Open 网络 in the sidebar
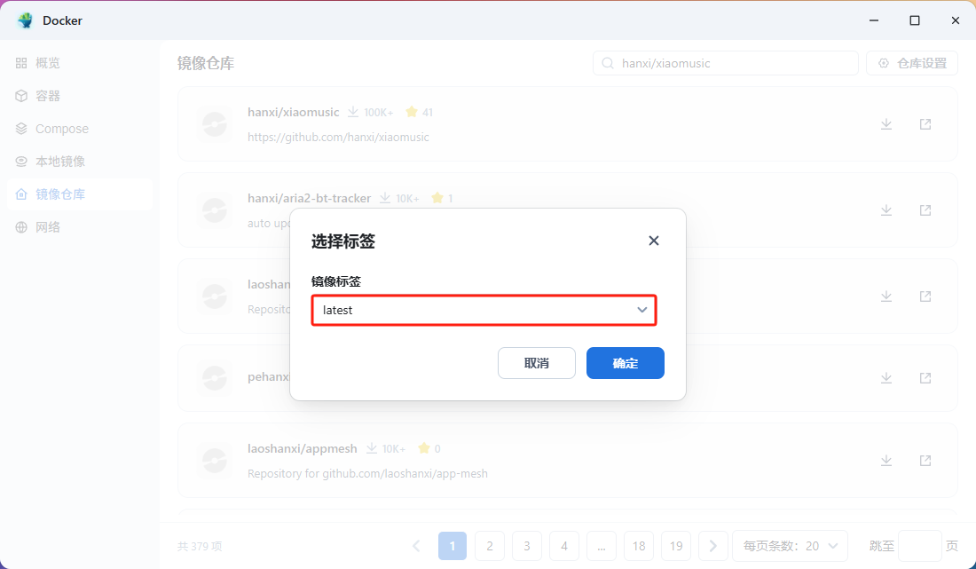This screenshot has width=976, height=569. tap(79, 227)
